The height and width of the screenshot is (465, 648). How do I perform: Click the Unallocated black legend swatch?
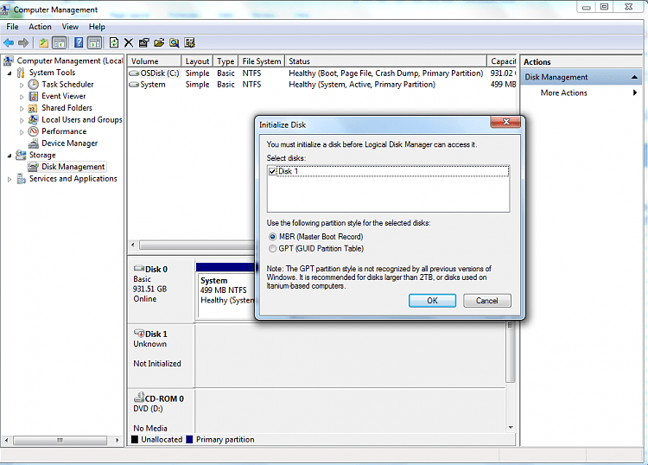coord(135,439)
